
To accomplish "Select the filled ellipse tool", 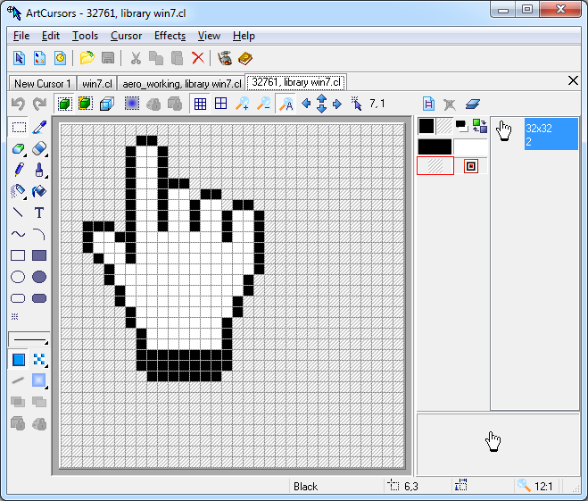I will [39, 278].
